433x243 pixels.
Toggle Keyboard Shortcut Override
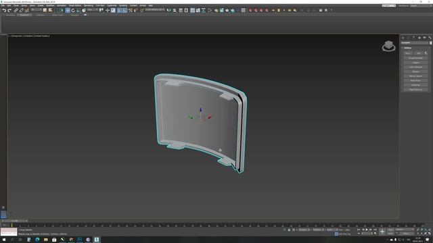(113, 10)
